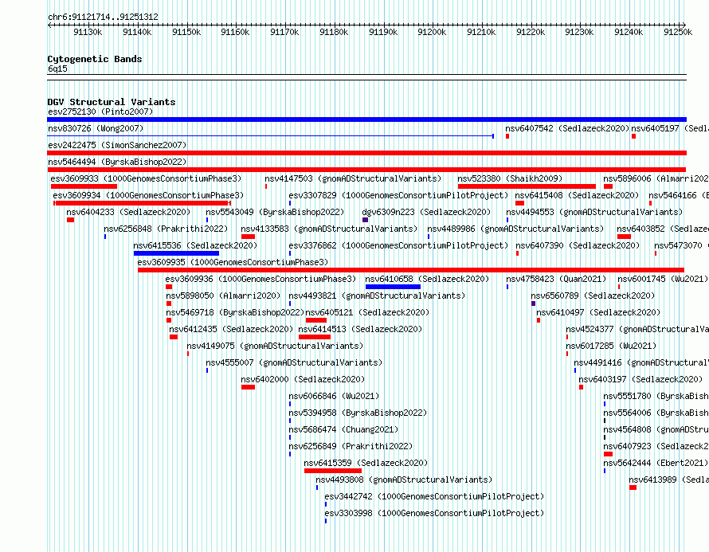Click the purple marker below dgv6309n223
The image size is (709, 552).
tap(366, 220)
